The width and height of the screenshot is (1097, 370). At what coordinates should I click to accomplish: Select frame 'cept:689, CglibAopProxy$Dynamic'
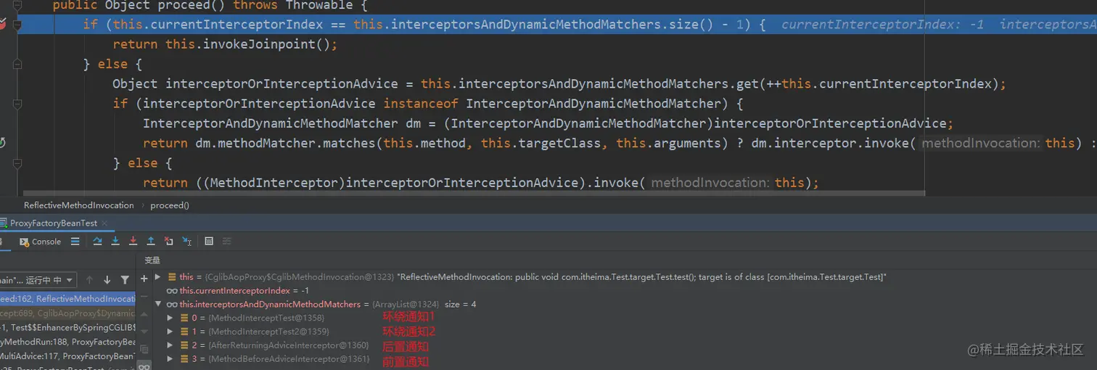(x=67, y=313)
